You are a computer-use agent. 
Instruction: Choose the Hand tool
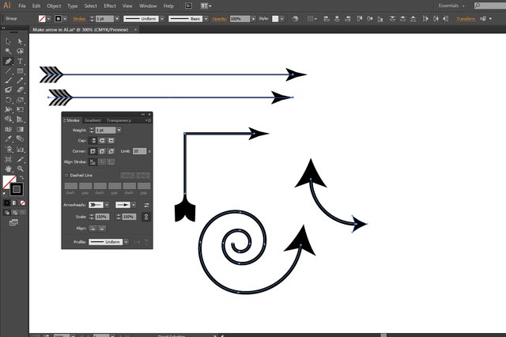click(8, 168)
